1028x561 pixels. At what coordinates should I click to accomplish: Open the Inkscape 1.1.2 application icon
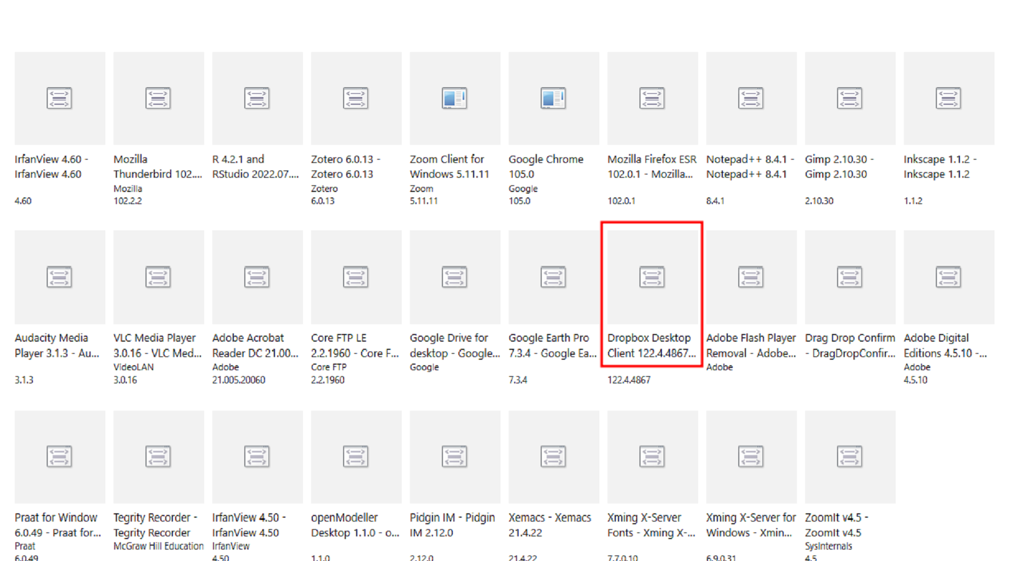tap(948, 99)
